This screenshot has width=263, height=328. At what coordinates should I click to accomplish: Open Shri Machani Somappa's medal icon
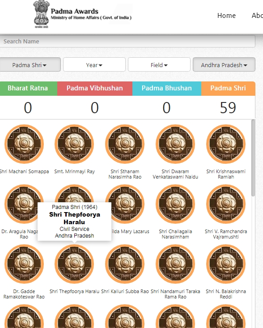pos(24,144)
